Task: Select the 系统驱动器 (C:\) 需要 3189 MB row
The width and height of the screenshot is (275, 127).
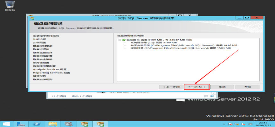Action: (154, 42)
